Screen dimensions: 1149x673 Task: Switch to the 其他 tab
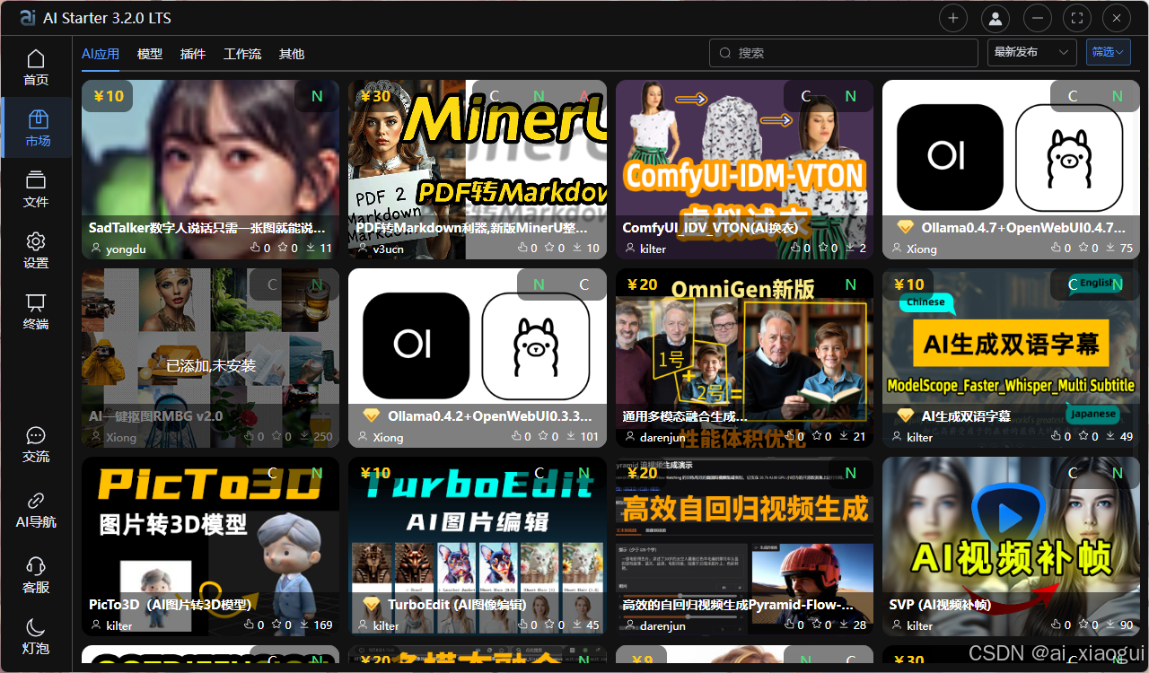(x=292, y=54)
